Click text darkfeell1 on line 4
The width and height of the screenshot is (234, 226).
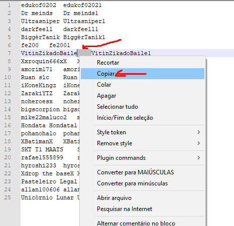[x=81, y=29]
